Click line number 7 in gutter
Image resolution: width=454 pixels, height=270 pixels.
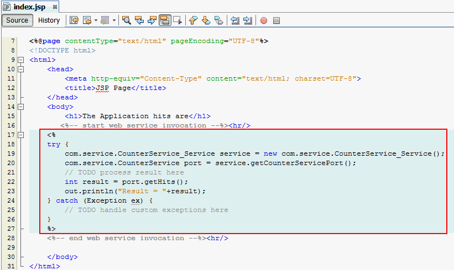[13, 41]
